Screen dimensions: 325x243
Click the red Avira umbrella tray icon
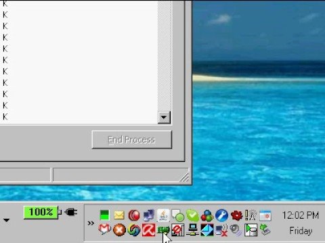148,230
